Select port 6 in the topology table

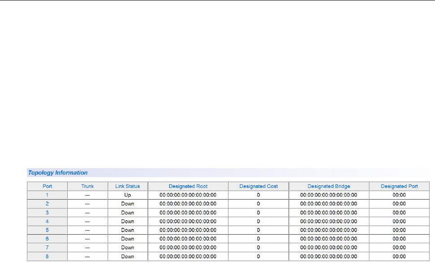tap(47, 239)
